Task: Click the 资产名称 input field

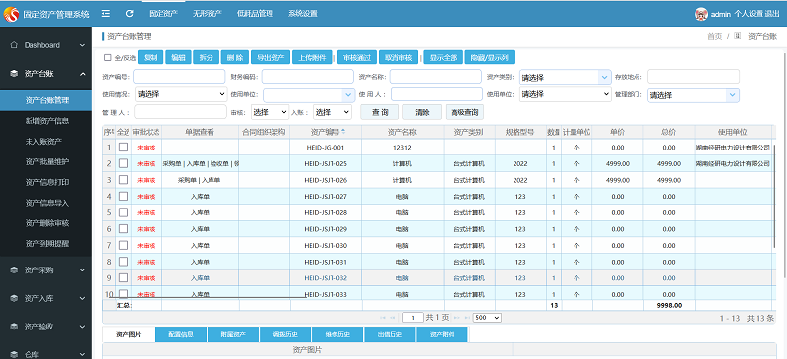Action: click(x=436, y=77)
